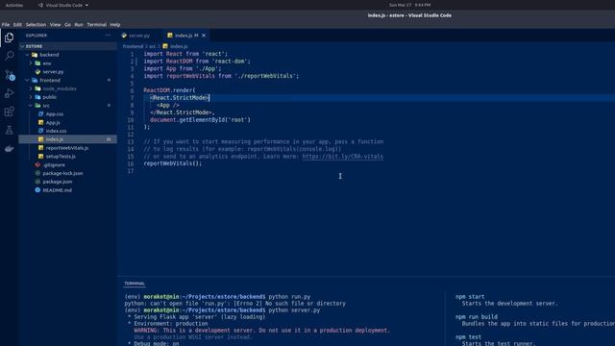The height and width of the screenshot is (346, 615).
Task: Expand the env folder
Action: (31, 63)
